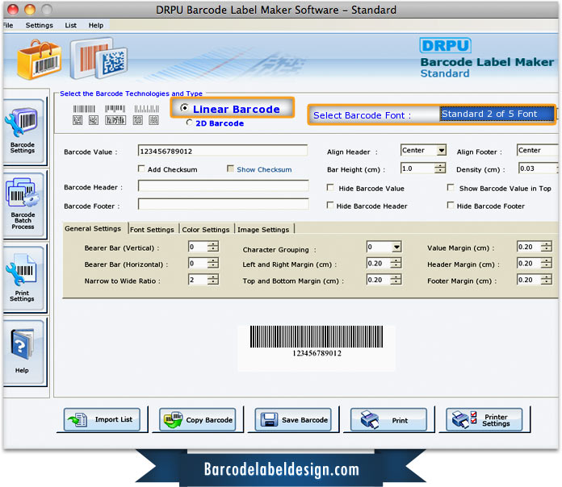Check Hide Barcode Header
Screen dimensions: 562x487
(329, 205)
